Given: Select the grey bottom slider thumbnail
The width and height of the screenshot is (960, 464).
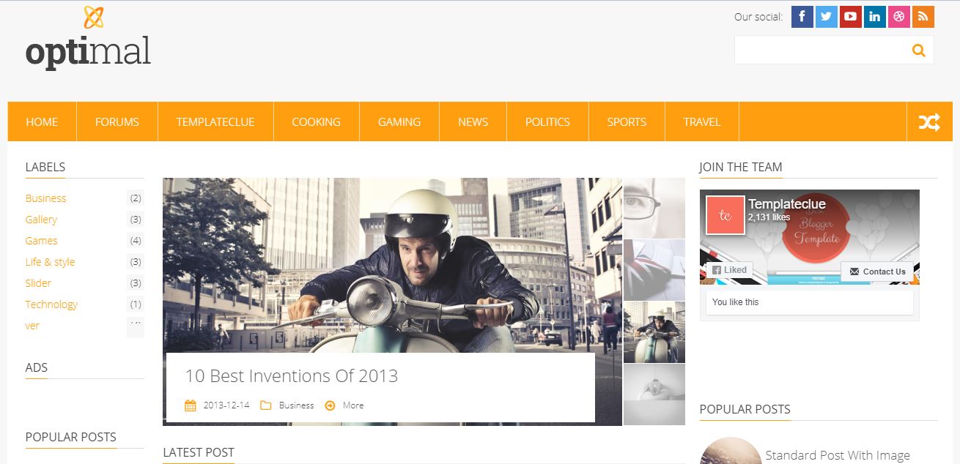Looking at the screenshot, I should pos(654,394).
